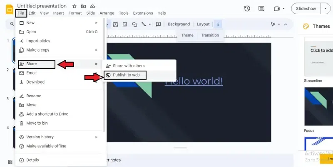This screenshot has height=167, width=333.
Task: Choose Import slides
Action: coord(59,41)
